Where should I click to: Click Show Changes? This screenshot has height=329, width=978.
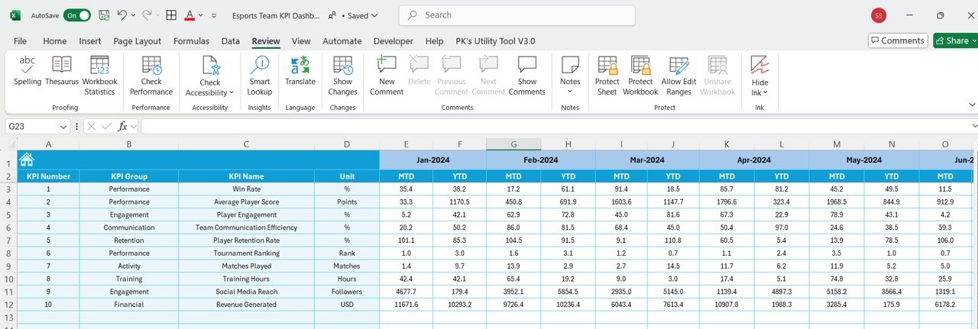[342, 76]
